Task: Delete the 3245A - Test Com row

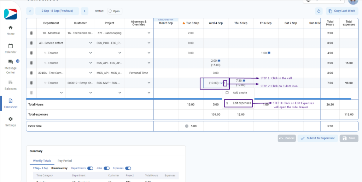Action: [x=31, y=73]
